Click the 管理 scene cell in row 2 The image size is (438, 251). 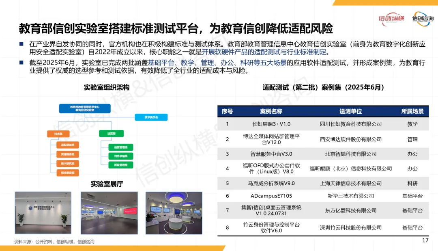pyautogui.click(x=412, y=139)
